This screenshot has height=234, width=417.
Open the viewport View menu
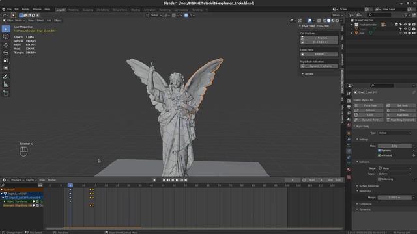(31, 20)
